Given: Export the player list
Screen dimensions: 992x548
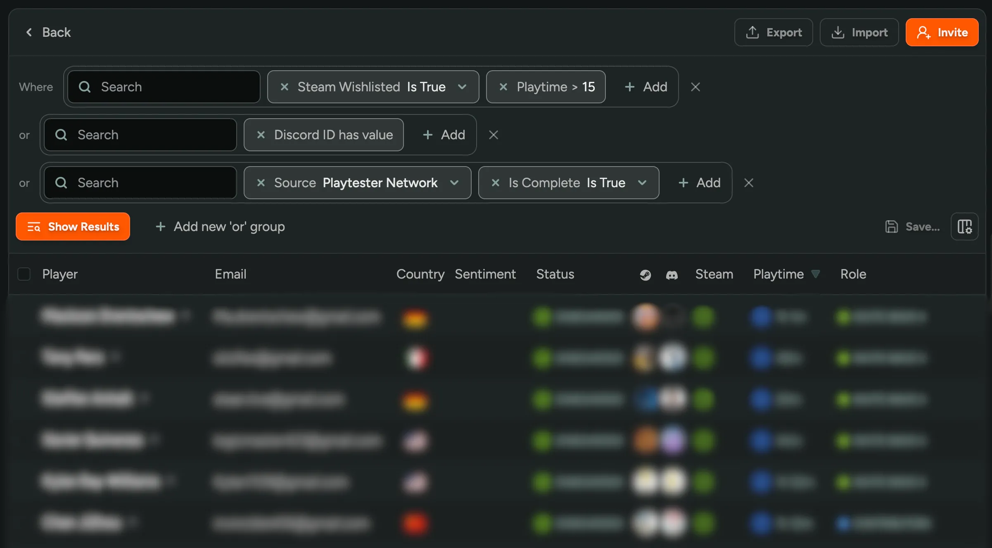Looking at the screenshot, I should click(x=773, y=32).
